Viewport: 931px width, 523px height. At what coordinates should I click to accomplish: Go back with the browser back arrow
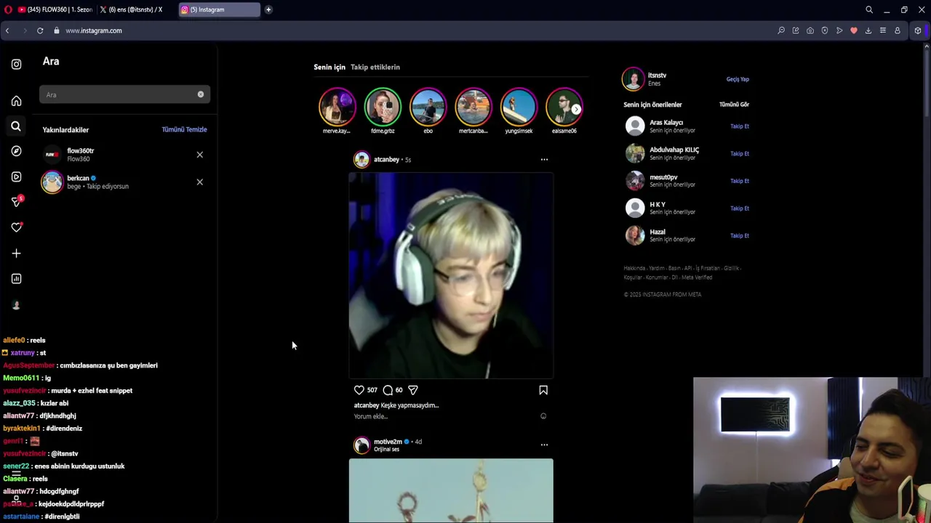click(7, 31)
